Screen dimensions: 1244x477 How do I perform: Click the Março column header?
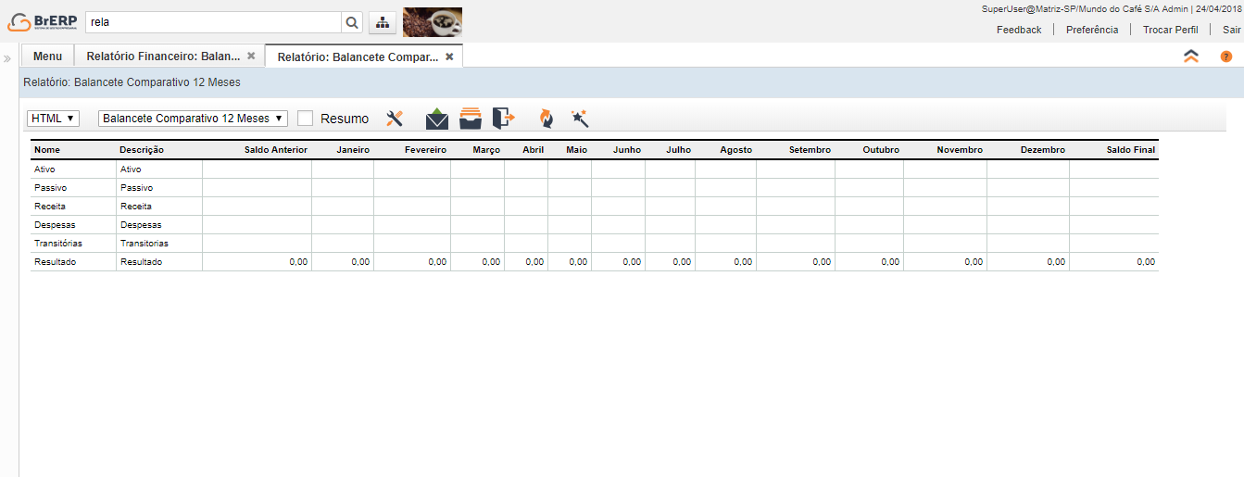(x=486, y=149)
